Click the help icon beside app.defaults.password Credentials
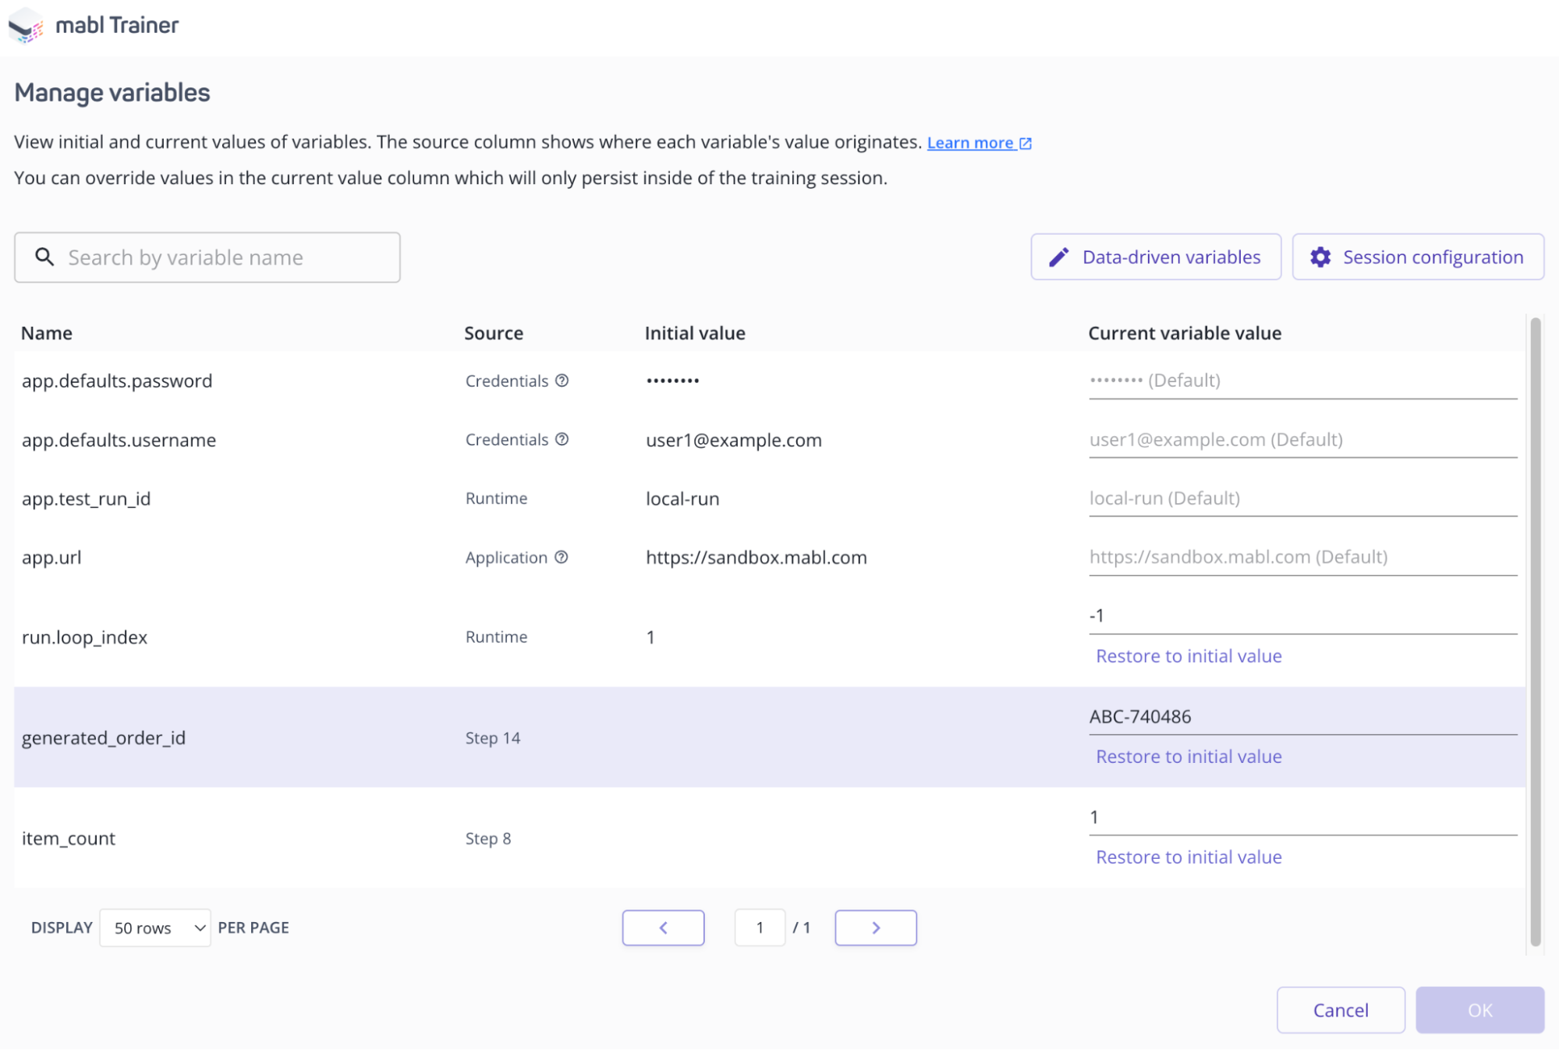The image size is (1559, 1050). [x=563, y=381]
